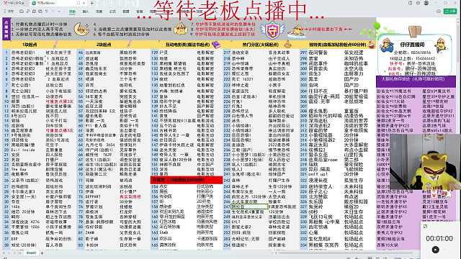This screenshot has height=259, width=461.
Task: Click the 热门分区 column header
Action: (260, 45)
